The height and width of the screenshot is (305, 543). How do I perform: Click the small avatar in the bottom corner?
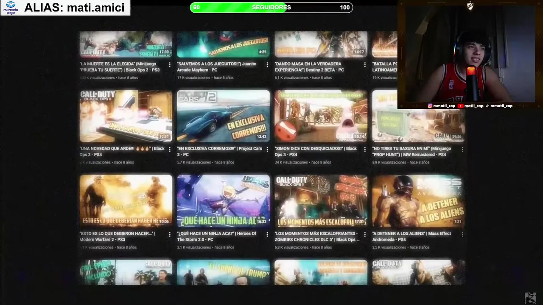[531, 298]
